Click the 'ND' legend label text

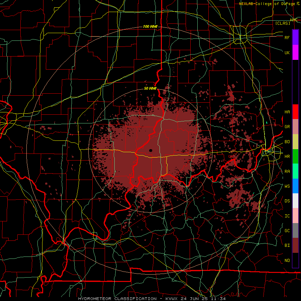coord(287,260)
